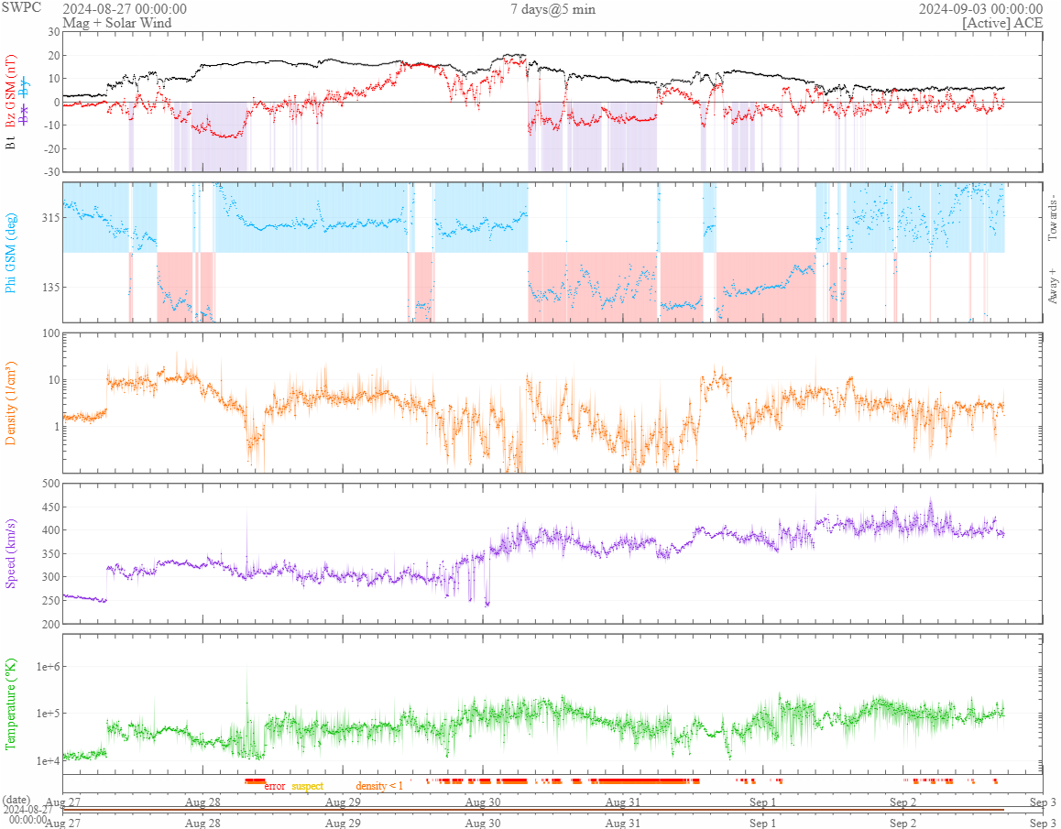Click the 500 tick on Speed axis

51,484
